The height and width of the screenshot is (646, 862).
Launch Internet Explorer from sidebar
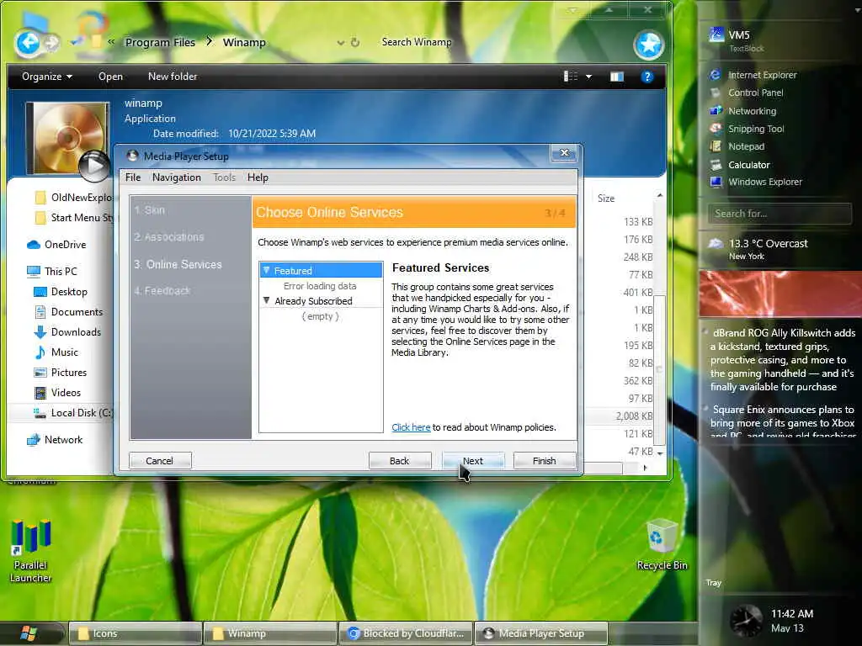click(x=753, y=75)
